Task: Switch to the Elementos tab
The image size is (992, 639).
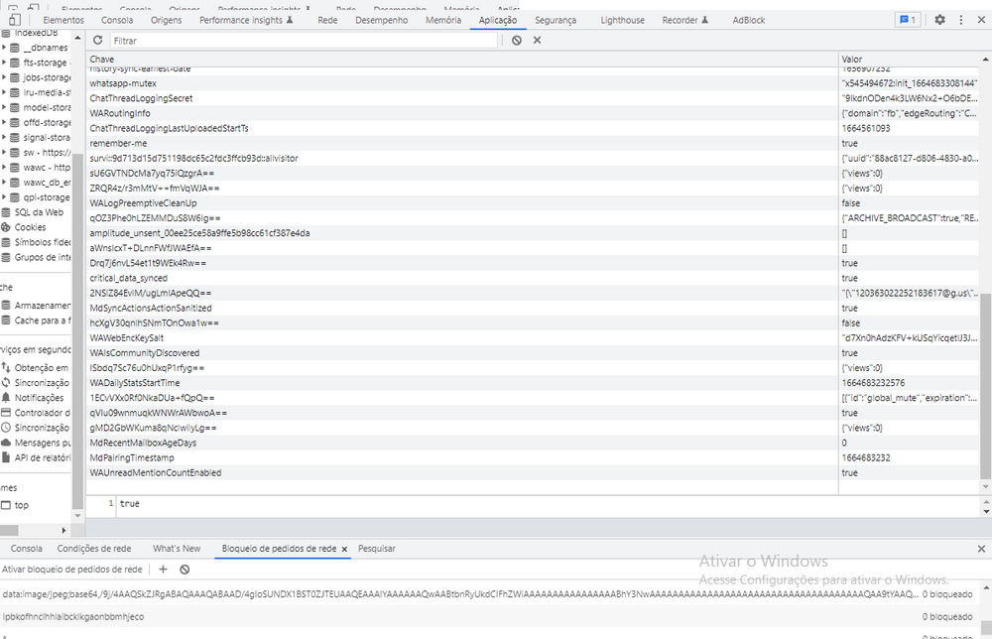Action: click(x=63, y=20)
